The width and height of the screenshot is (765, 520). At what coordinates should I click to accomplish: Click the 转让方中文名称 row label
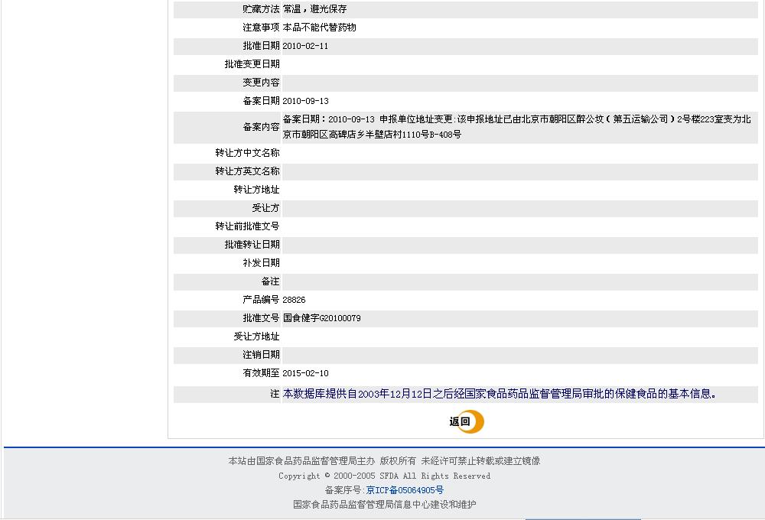(247, 153)
